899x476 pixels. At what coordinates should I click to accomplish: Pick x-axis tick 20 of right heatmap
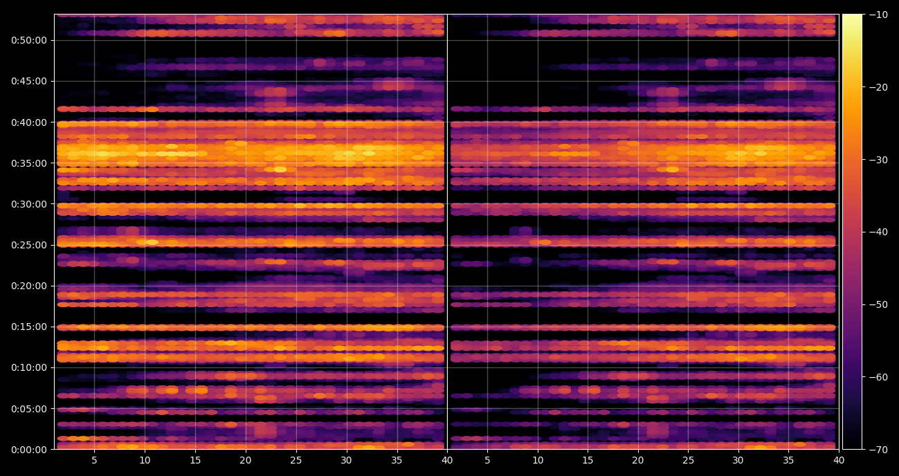tap(638, 461)
